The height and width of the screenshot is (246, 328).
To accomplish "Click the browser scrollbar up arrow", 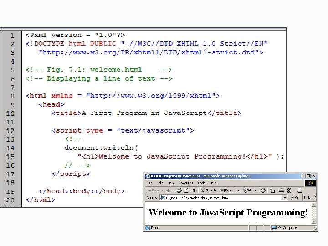I will pyautogui.click(x=313, y=205).
